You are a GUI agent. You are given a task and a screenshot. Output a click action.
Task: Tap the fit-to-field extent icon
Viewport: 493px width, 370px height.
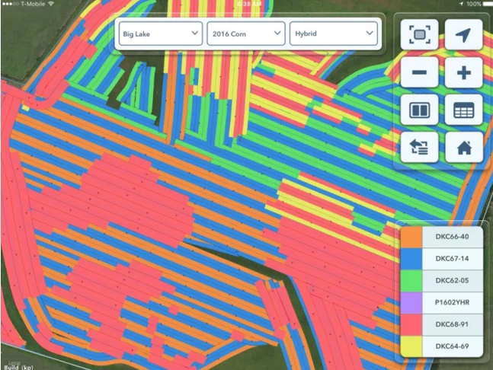[421, 35]
